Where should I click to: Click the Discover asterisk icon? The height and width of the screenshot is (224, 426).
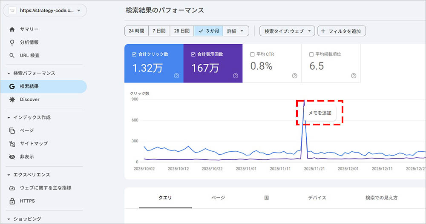[x=12, y=99]
